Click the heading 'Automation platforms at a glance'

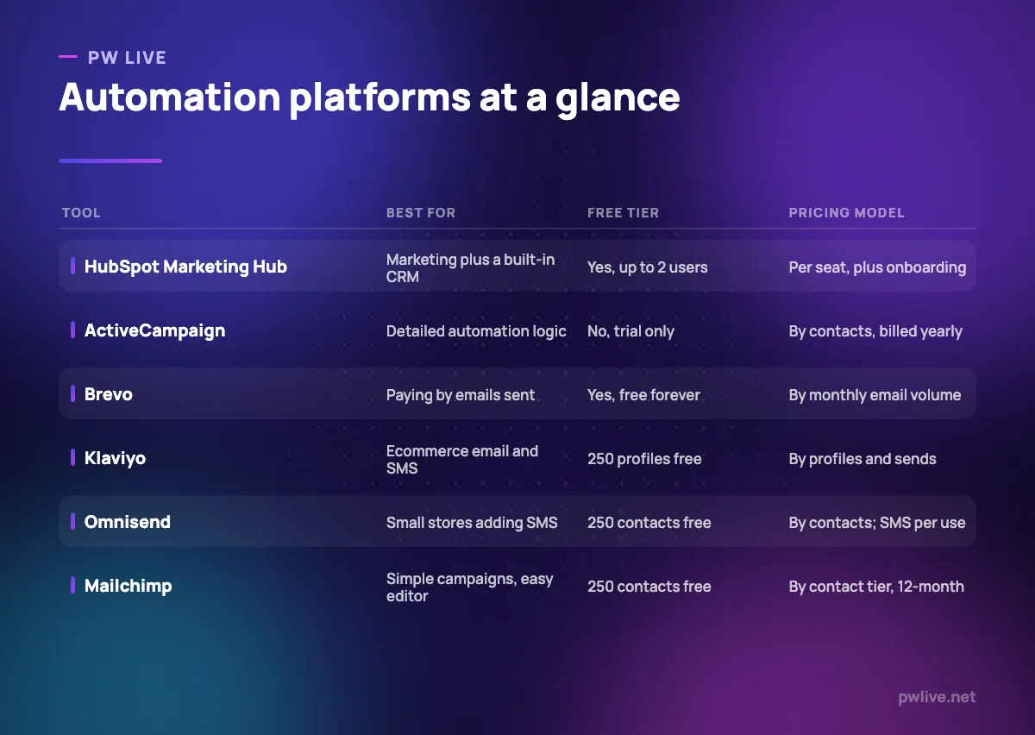coord(369,97)
